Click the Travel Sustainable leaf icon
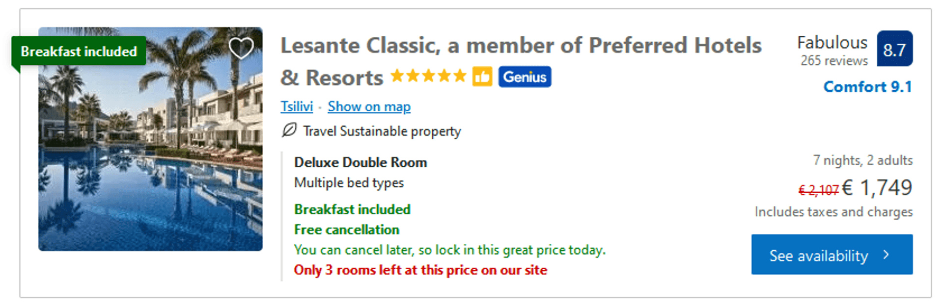This screenshot has width=943, height=308. click(x=289, y=130)
